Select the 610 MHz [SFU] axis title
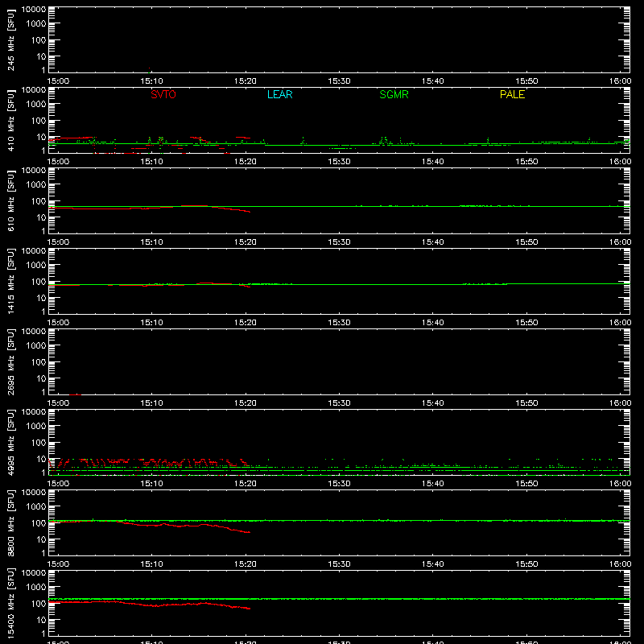 click(10, 201)
